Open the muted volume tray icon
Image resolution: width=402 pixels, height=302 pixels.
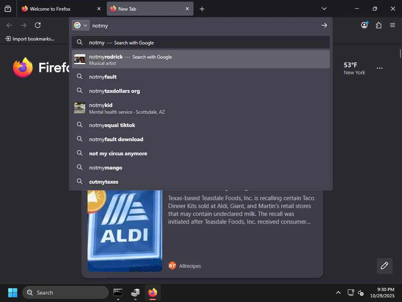pos(361,293)
